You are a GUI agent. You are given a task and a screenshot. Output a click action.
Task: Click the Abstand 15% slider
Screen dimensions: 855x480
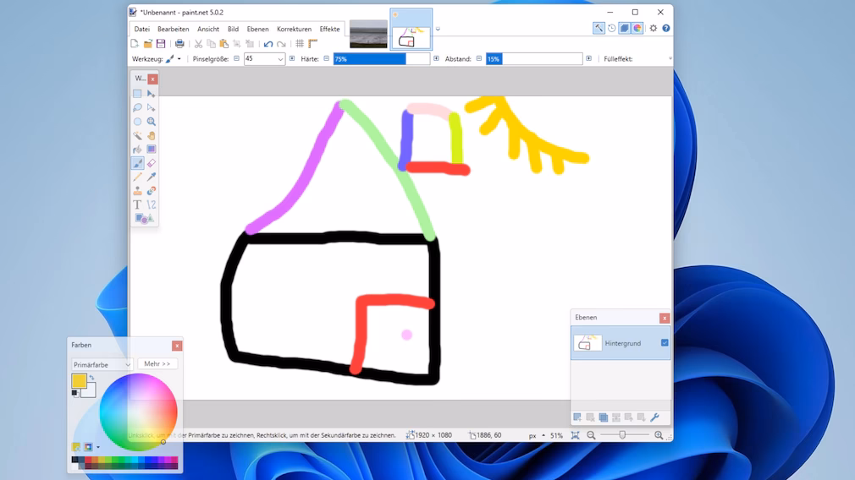click(x=534, y=59)
